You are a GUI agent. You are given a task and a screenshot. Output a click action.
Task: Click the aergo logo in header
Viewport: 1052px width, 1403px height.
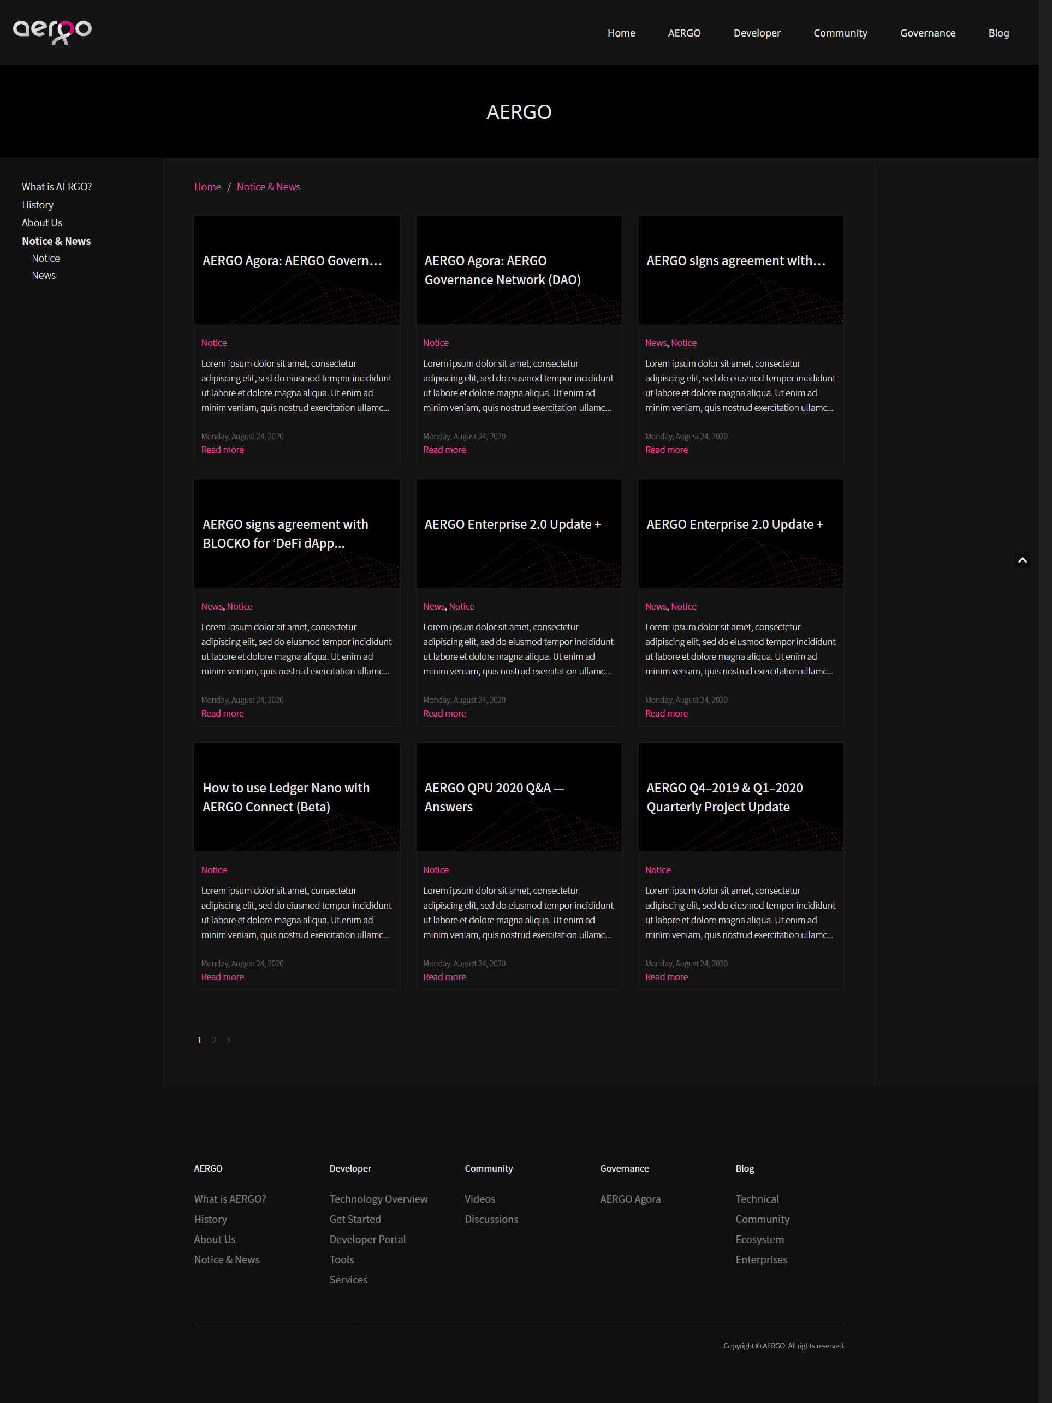(x=52, y=32)
